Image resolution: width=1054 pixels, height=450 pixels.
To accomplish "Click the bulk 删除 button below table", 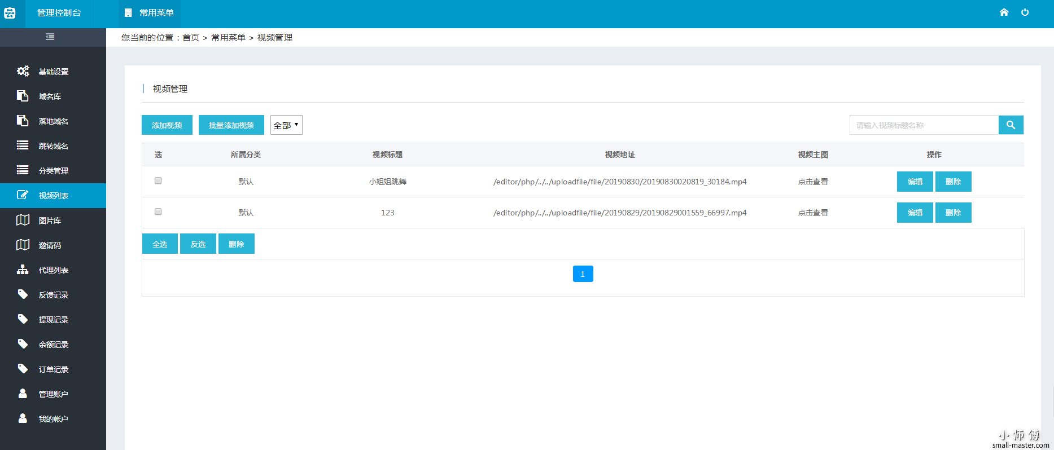I will [x=237, y=244].
